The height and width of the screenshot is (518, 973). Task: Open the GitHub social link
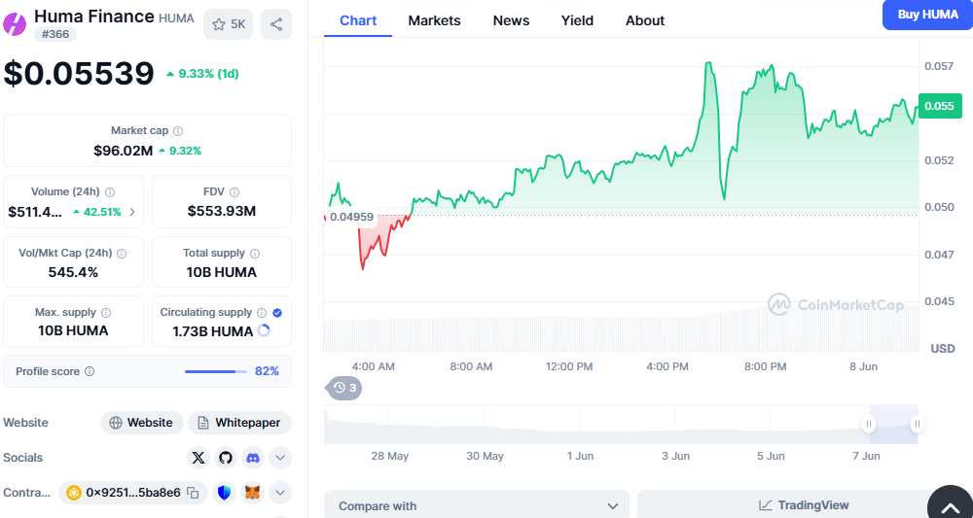coord(226,458)
